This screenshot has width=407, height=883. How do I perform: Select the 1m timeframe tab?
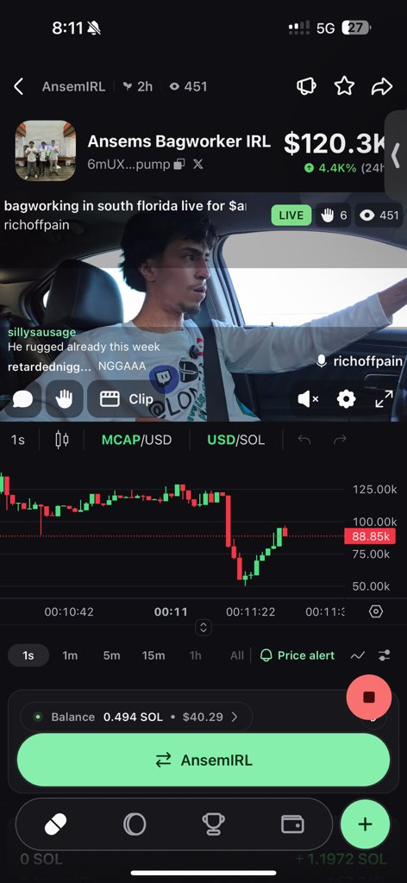click(70, 655)
